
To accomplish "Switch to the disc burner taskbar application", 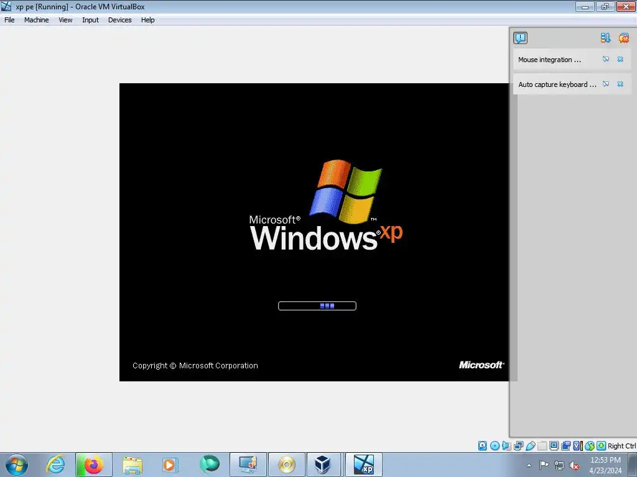I will pyautogui.click(x=286, y=465).
